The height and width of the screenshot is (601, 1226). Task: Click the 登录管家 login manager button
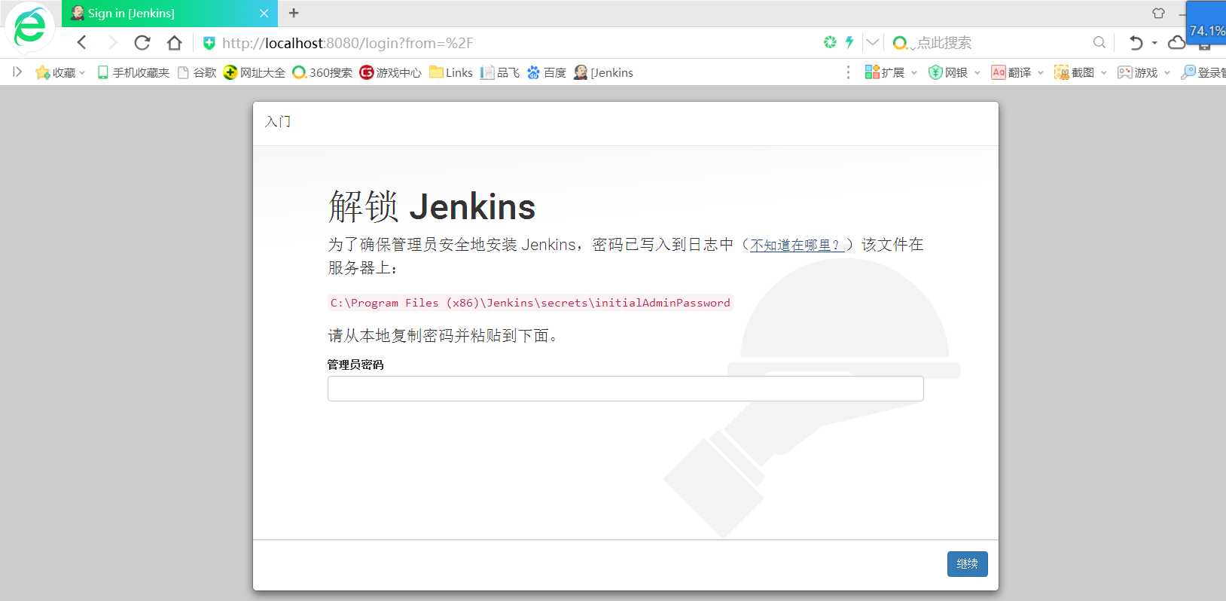point(1203,72)
